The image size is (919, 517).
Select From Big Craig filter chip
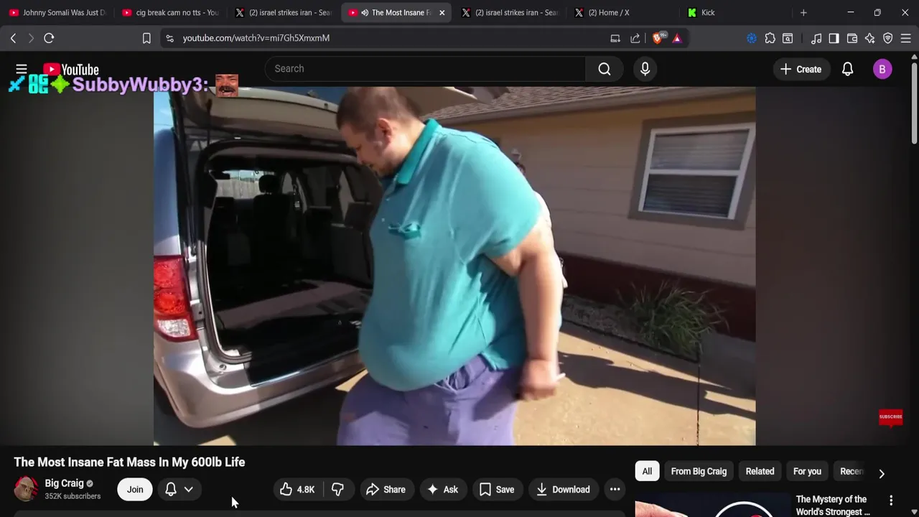699,471
